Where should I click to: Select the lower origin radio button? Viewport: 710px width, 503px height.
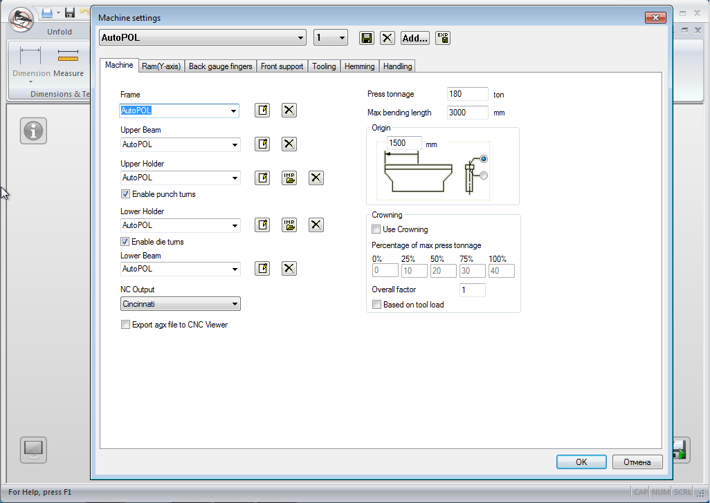(x=484, y=175)
